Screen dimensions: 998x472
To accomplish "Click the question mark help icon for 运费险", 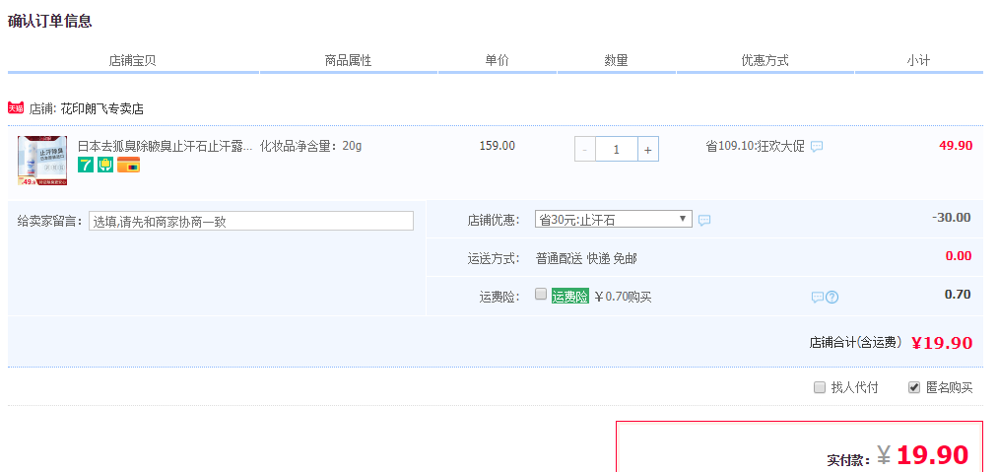I will (x=832, y=297).
